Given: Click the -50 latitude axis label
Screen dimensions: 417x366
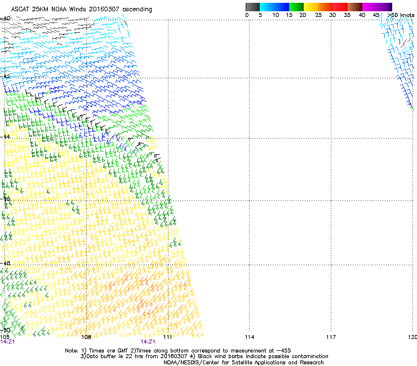Looking at the screenshot, I should pyautogui.click(x=5, y=331).
